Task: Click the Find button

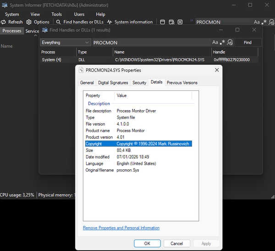Action: [247, 42]
